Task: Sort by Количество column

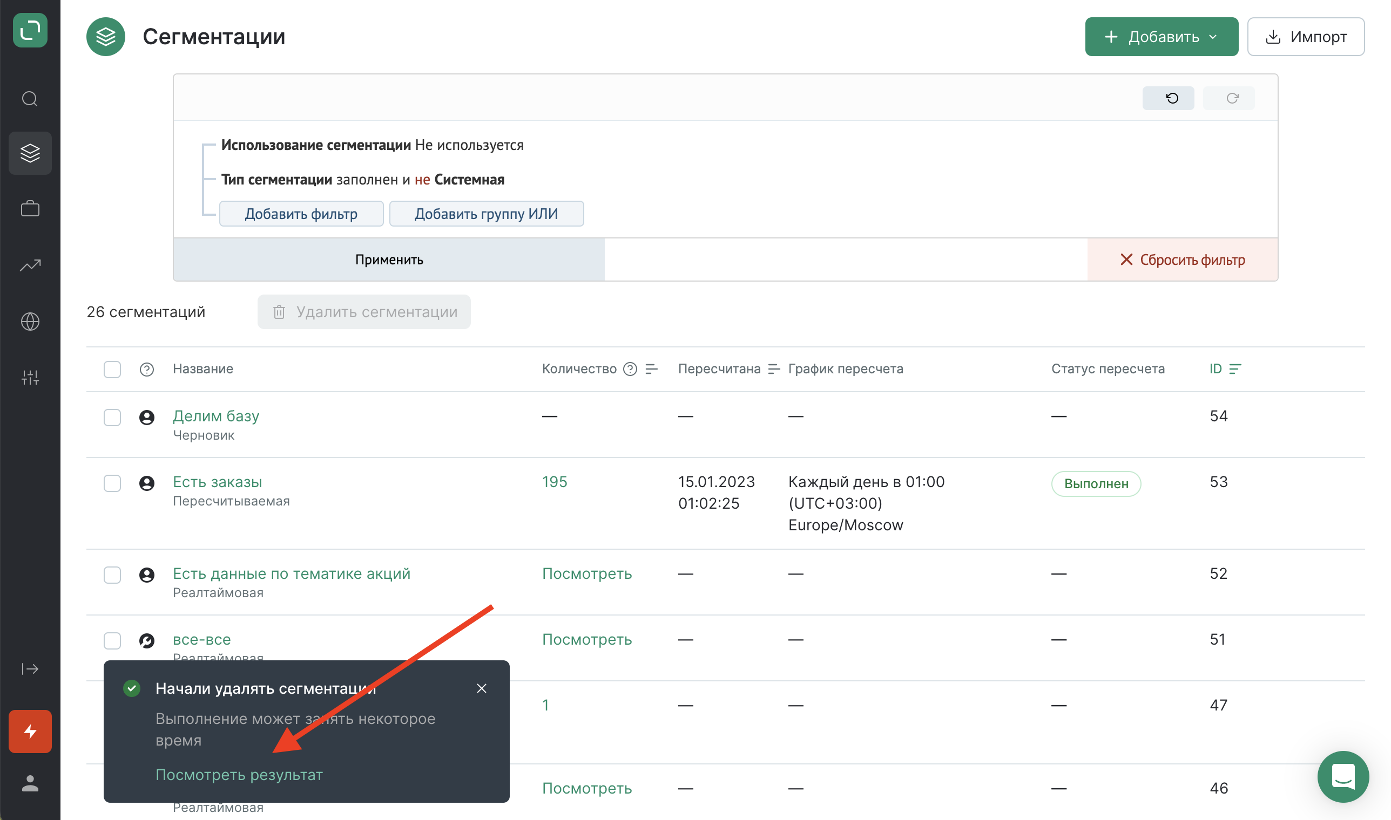Action: 652,368
